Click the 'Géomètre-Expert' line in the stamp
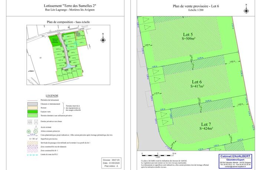 [235, 160]
